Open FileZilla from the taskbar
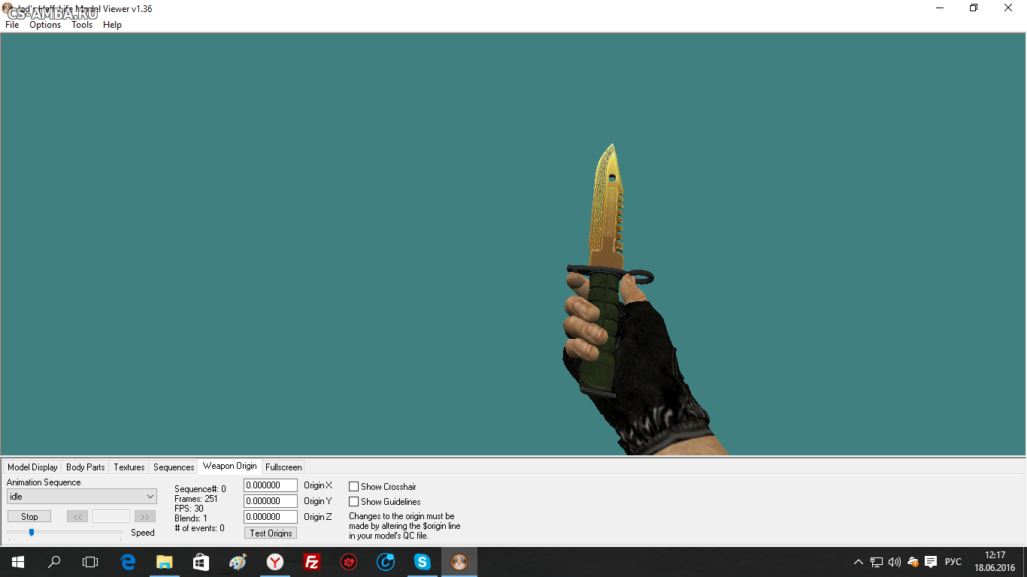Screen dimensions: 1027x577 (311, 562)
